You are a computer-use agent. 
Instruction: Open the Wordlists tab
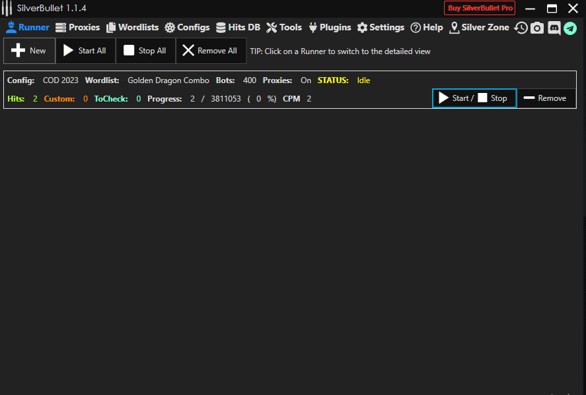tap(132, 27)
